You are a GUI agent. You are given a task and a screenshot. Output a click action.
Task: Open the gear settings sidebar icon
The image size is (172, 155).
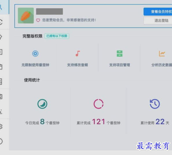click(x=1, y=126)
